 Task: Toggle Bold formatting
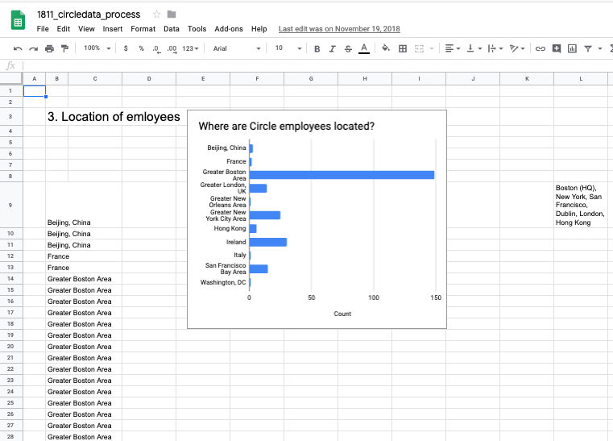317,48
